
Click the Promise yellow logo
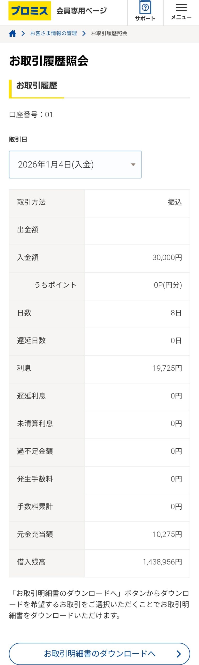coord(30,11)
